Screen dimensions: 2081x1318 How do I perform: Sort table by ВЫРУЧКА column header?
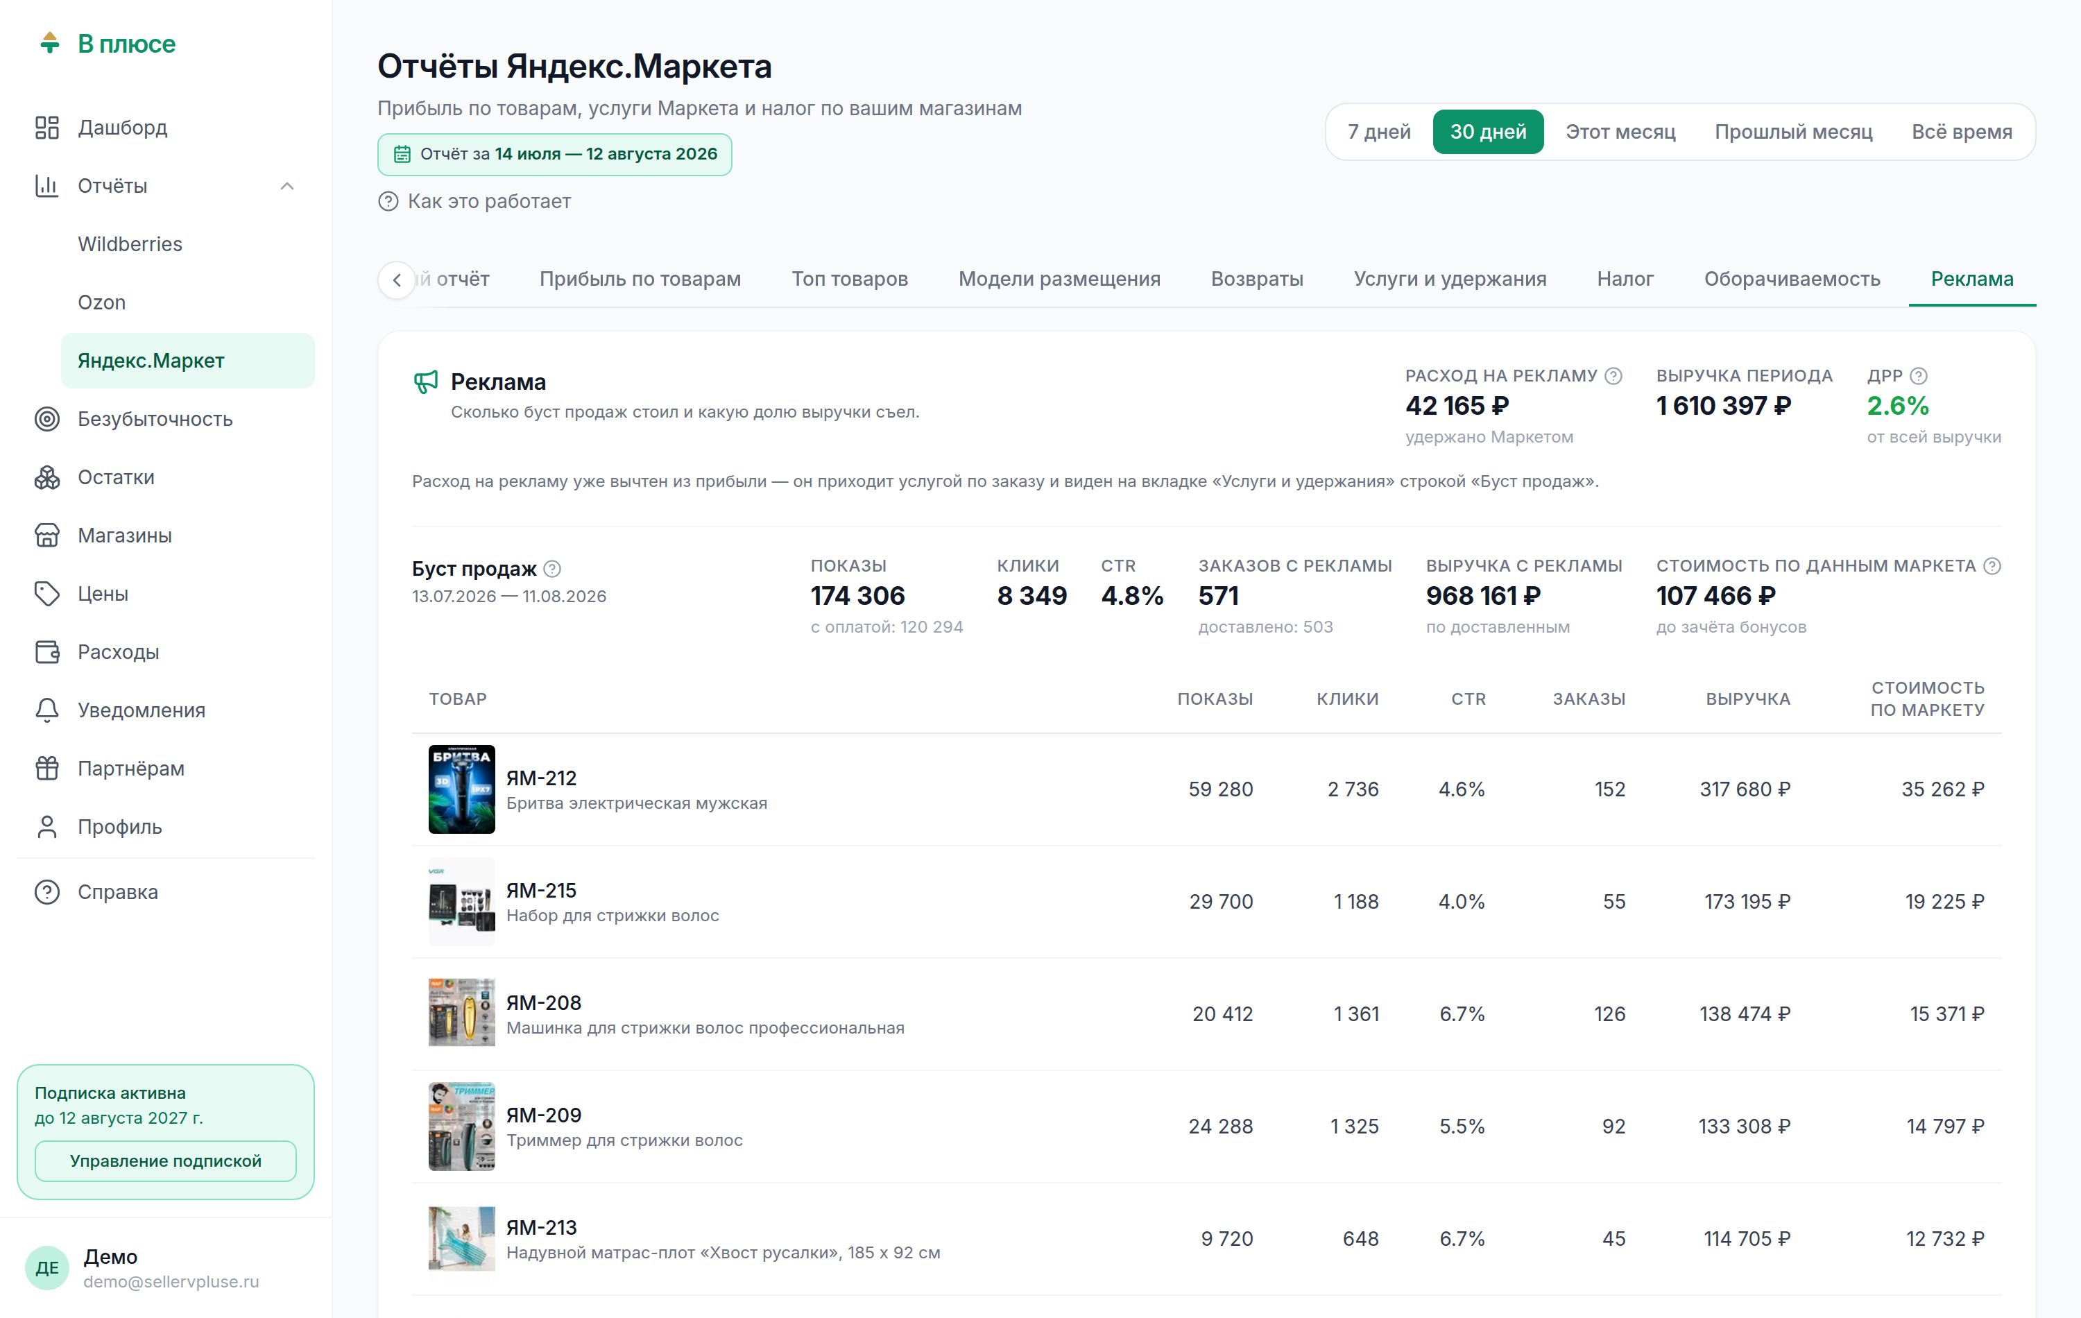(1748, 699)
